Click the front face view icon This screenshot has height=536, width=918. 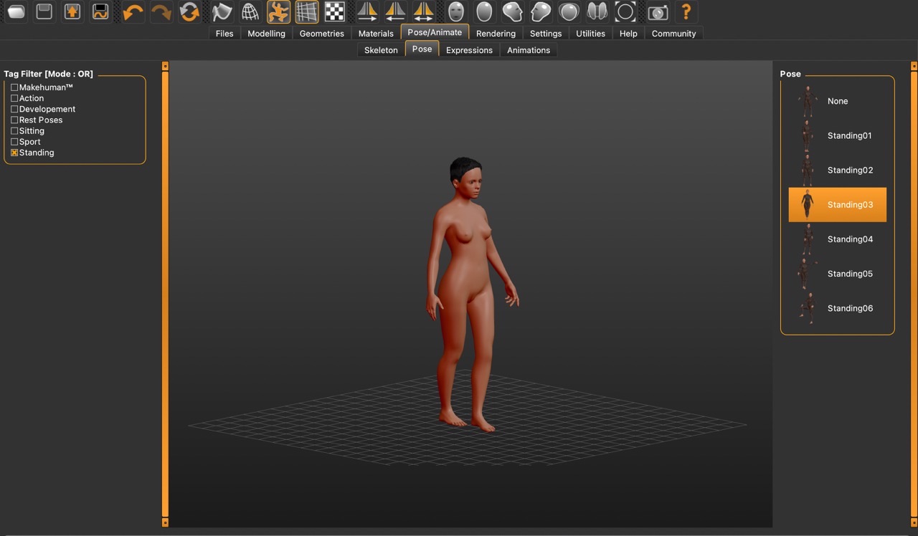tap(456, 11)
